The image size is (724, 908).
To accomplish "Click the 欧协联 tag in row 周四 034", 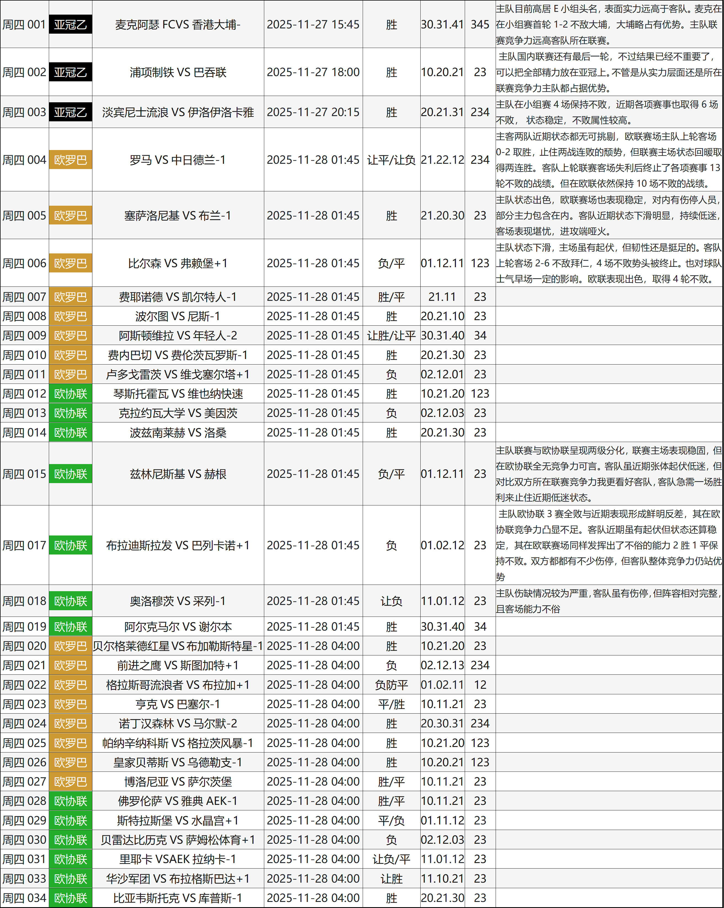I will pos(70,898).
